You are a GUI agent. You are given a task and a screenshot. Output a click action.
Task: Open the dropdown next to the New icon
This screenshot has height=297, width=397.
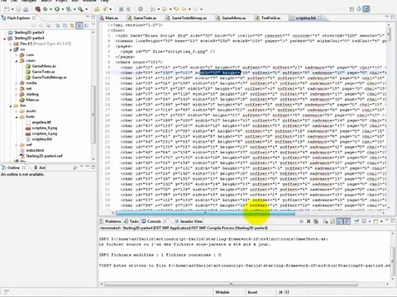[x=12, y=10]
